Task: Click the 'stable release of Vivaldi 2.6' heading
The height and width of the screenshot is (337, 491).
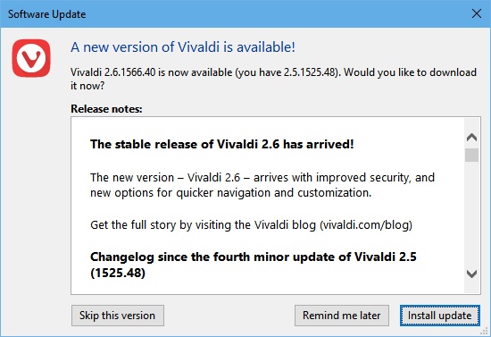Action: [222, 144]
